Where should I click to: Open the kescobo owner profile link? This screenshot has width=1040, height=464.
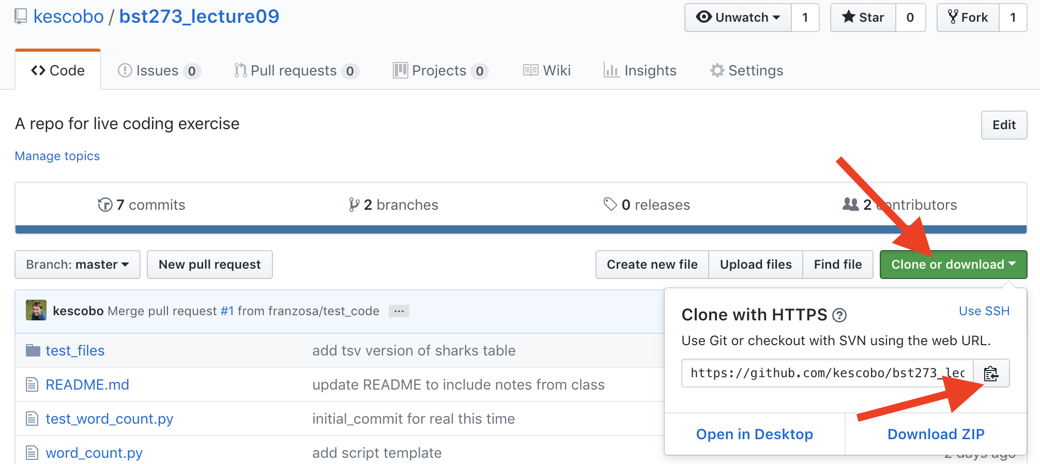[69, 17]
